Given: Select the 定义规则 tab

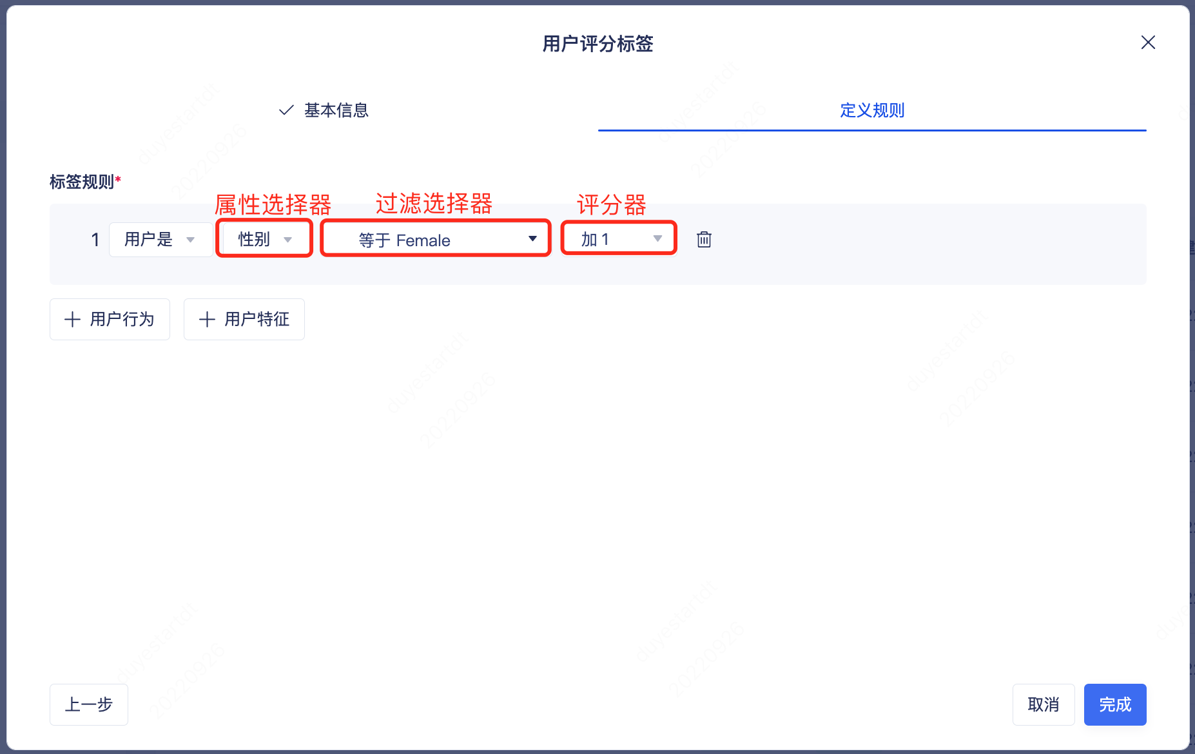Looking at the screenshot, I should 872,110.
